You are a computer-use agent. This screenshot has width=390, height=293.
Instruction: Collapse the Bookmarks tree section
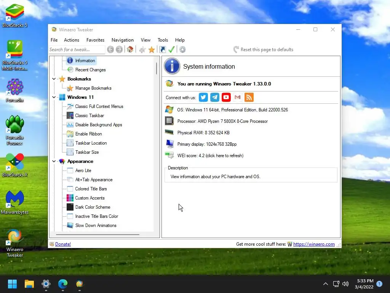54,79
